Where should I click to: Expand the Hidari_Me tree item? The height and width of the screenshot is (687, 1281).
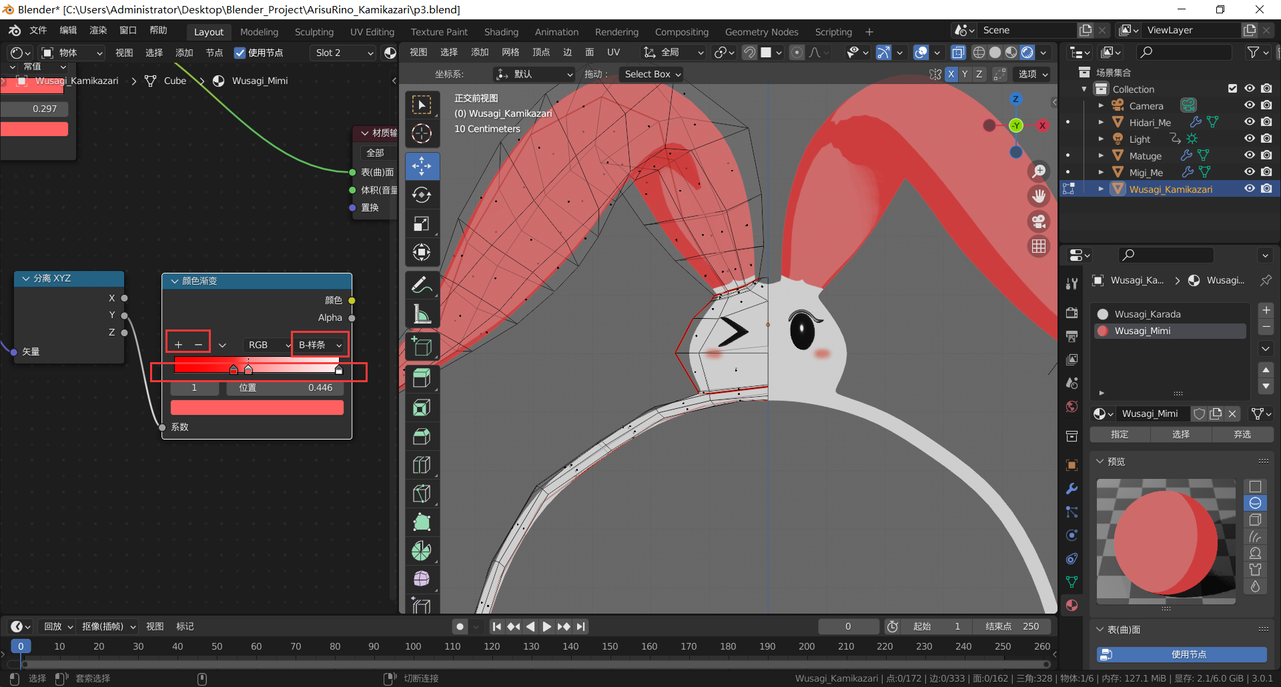[1101, 122]
